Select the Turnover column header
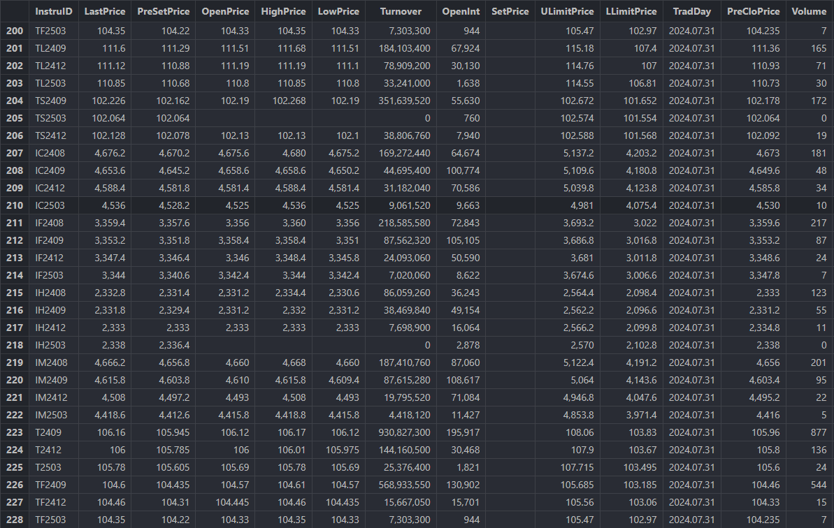This screenshot has width=834, height=528. [401, 12]
